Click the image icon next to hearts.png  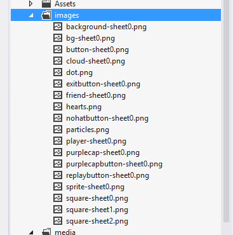tap(58, 107)
